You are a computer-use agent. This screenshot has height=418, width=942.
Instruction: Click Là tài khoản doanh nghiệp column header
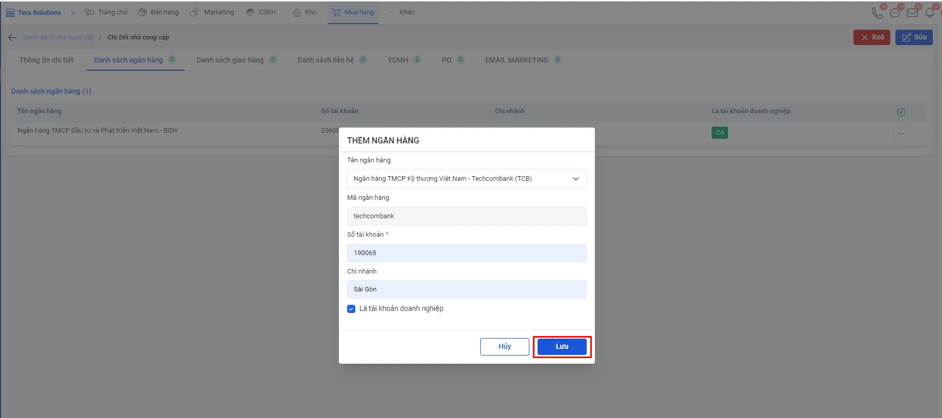pos(751,111)
